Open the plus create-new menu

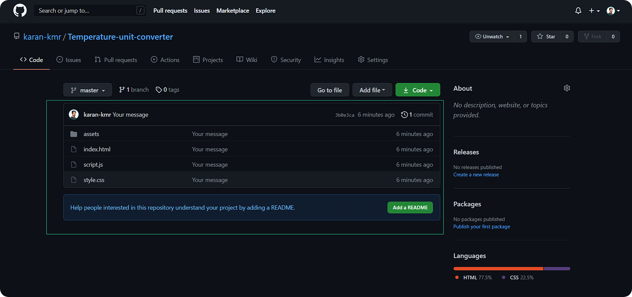coord(594,11)
